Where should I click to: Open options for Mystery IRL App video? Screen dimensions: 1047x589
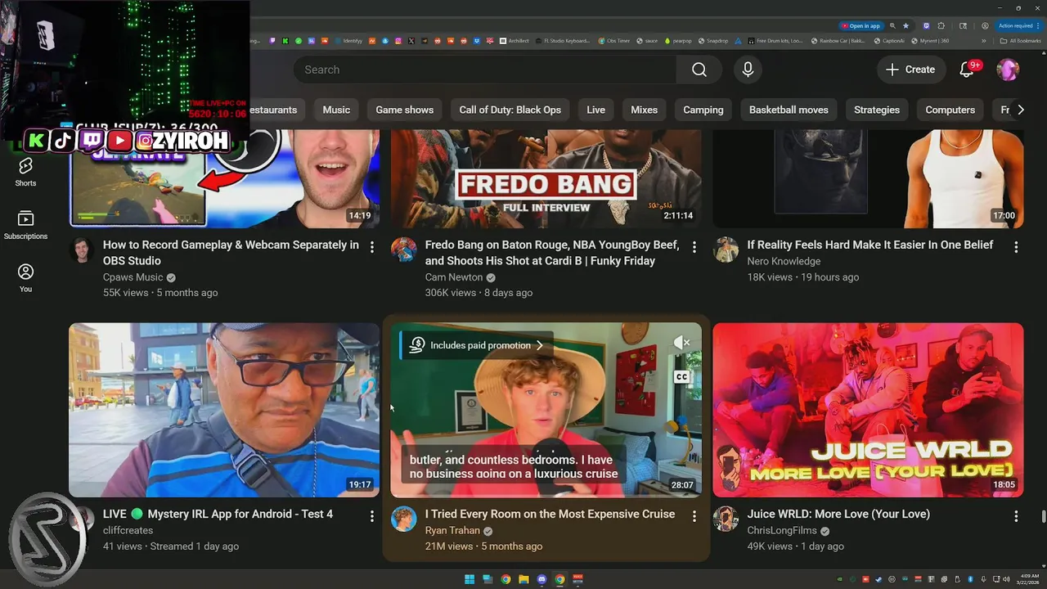[x=372, y=516]
